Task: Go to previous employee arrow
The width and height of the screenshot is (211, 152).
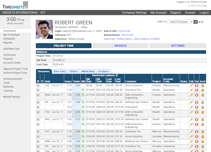Action: tap(199, 22)
